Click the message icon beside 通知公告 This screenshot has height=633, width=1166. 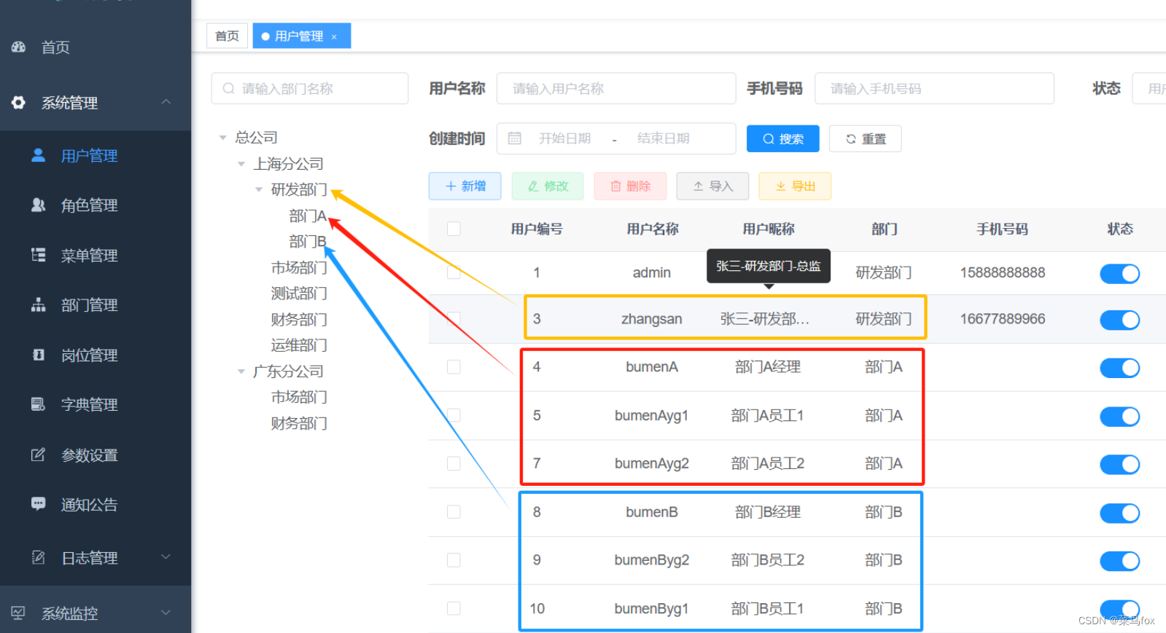pyautogui.click(x=39, y=504)
